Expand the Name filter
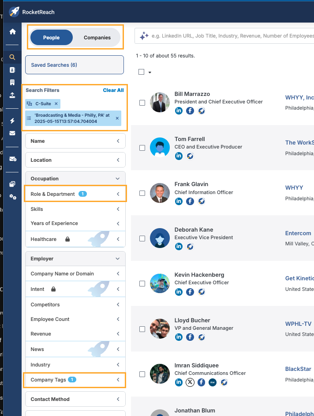 click(x=75, y=141)
